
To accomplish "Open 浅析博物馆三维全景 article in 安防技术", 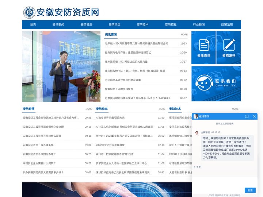I will [180, 136].
